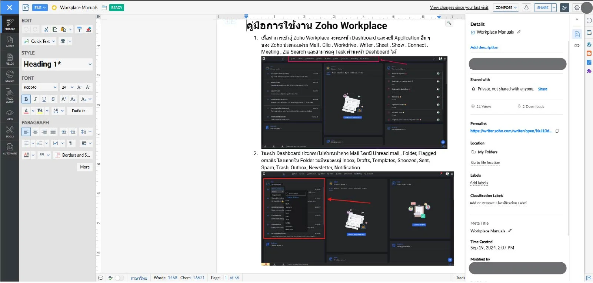Viewport: 593px width, 283px height.
Task: Increase paragraph indent
Action: tap(64, 132)
